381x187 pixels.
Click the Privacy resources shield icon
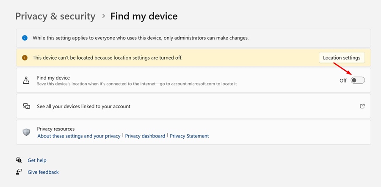tap(26, 132)
